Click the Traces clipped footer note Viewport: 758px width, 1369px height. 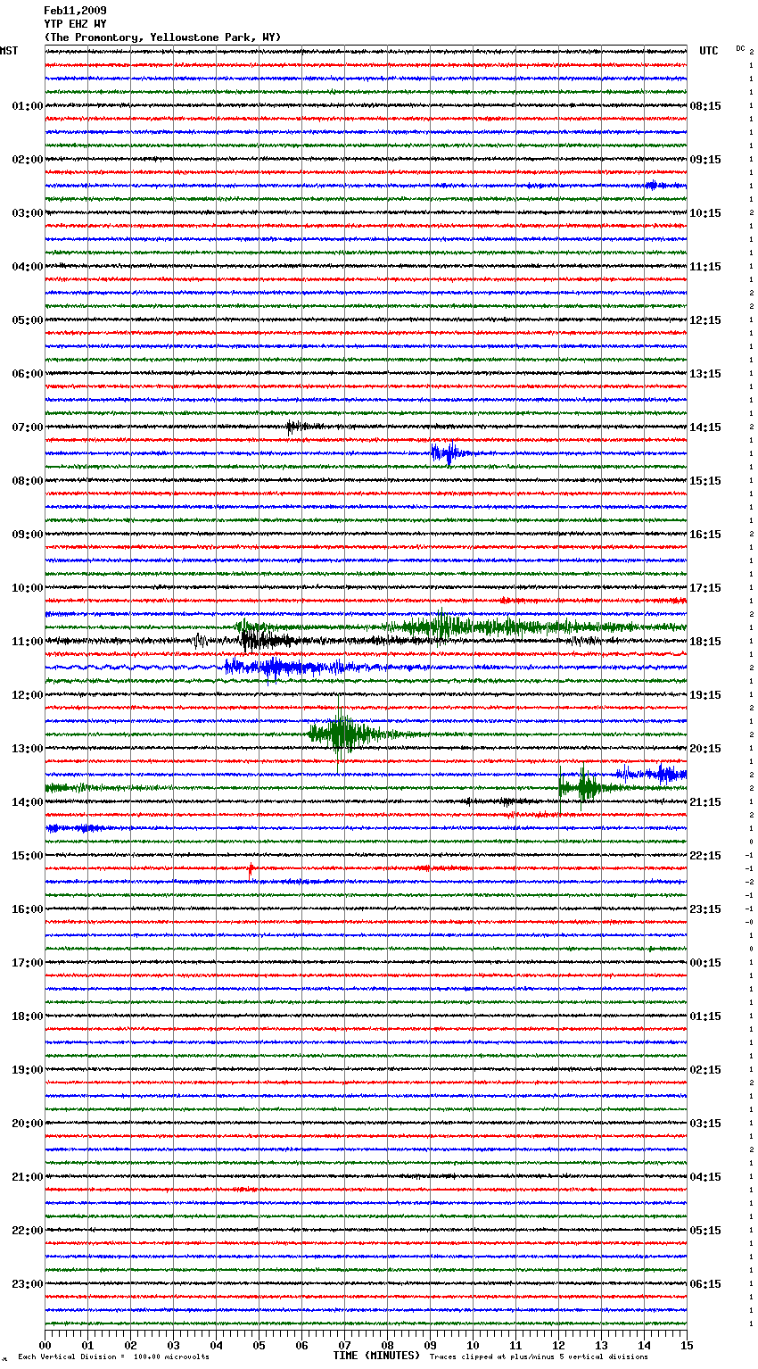point(539,1357)
